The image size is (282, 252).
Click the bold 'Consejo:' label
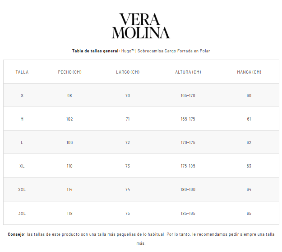[x=17, y=234]
